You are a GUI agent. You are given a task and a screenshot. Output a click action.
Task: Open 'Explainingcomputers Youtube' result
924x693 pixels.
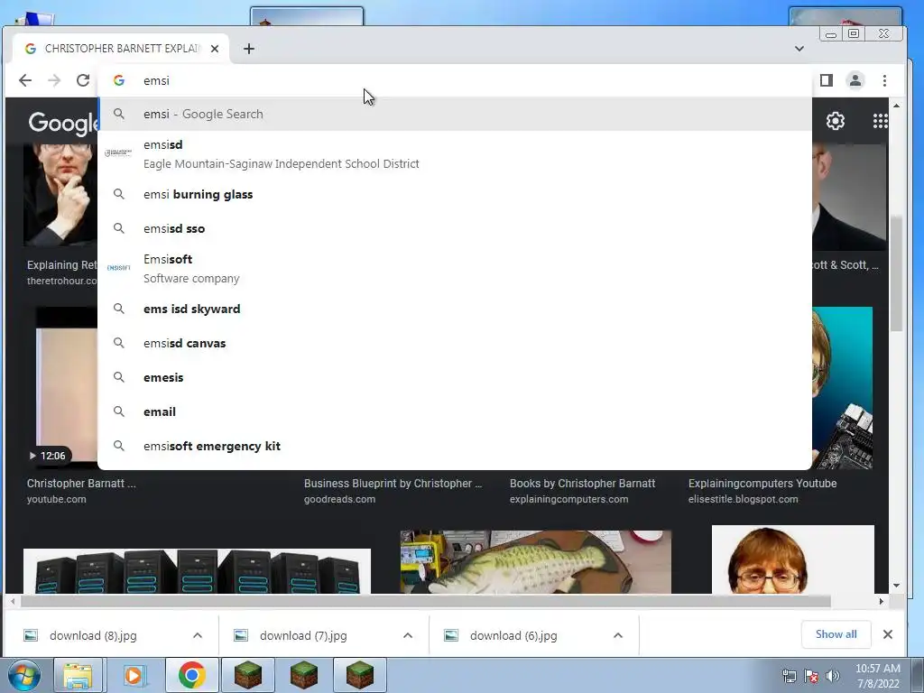[x=762, y=484]
